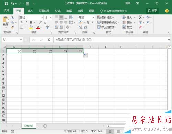Screen dimensions: 172x134
Task: Align text to the right
Action: point(66,22)
